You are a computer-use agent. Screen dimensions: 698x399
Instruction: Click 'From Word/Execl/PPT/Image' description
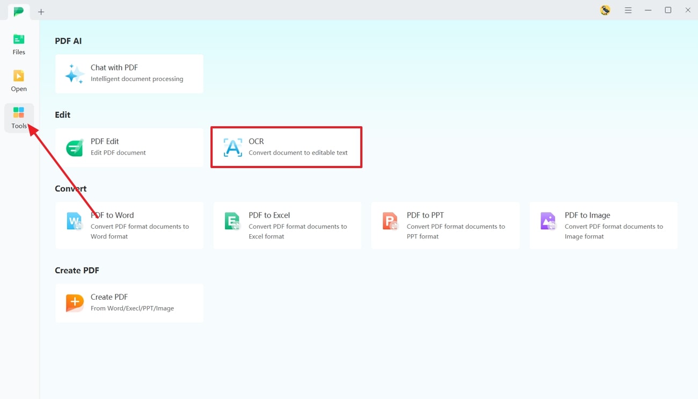(x=132, y=309)
